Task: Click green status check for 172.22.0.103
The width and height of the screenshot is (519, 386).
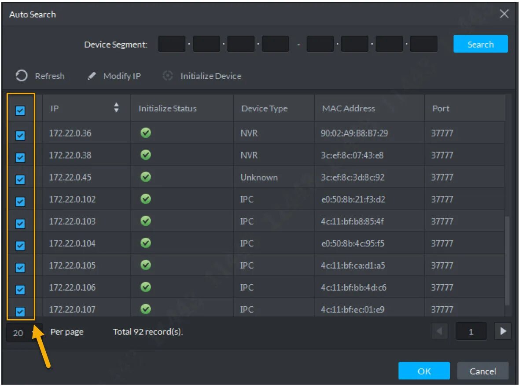Action: [x=146, y=221]
